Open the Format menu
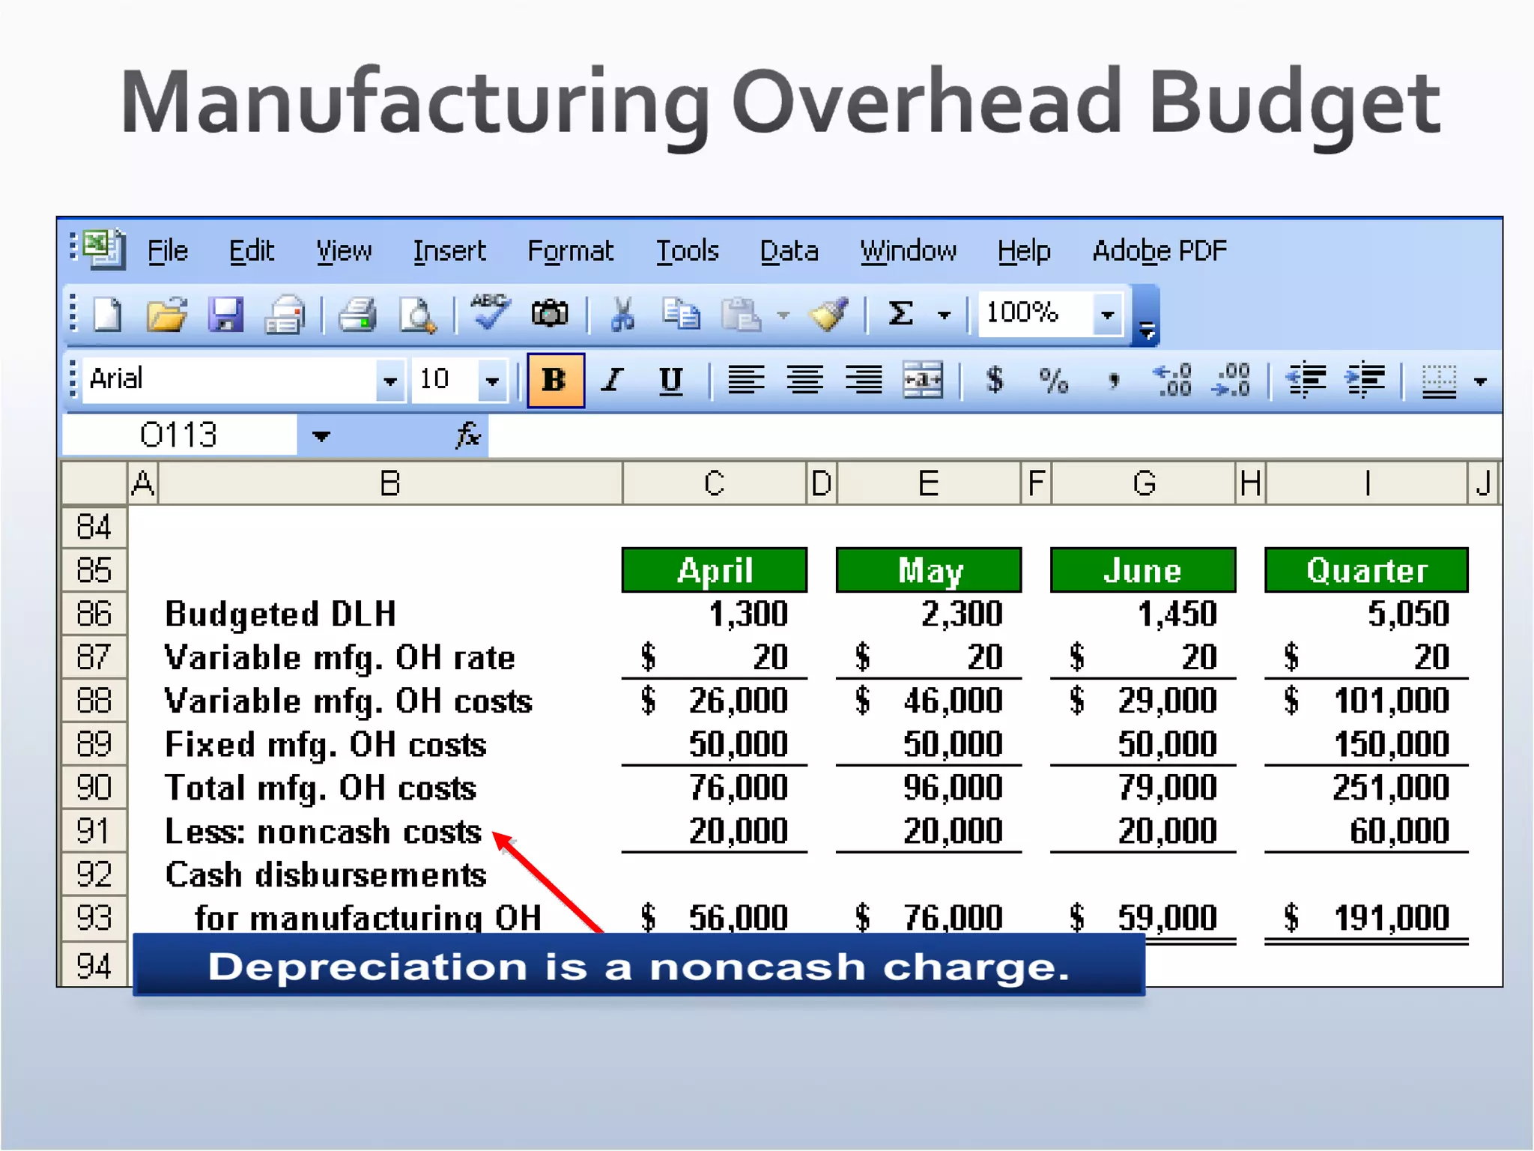Image resolution: width=1534 pixels, height=1151 pixels. (570, 250)
